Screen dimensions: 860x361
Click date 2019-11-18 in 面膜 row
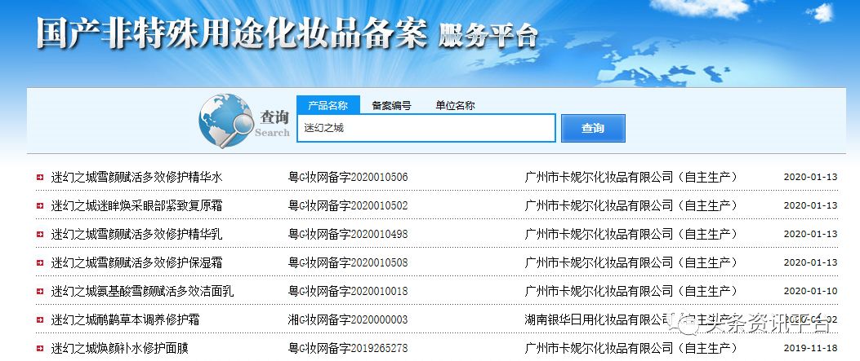click(x=811, y=348)
